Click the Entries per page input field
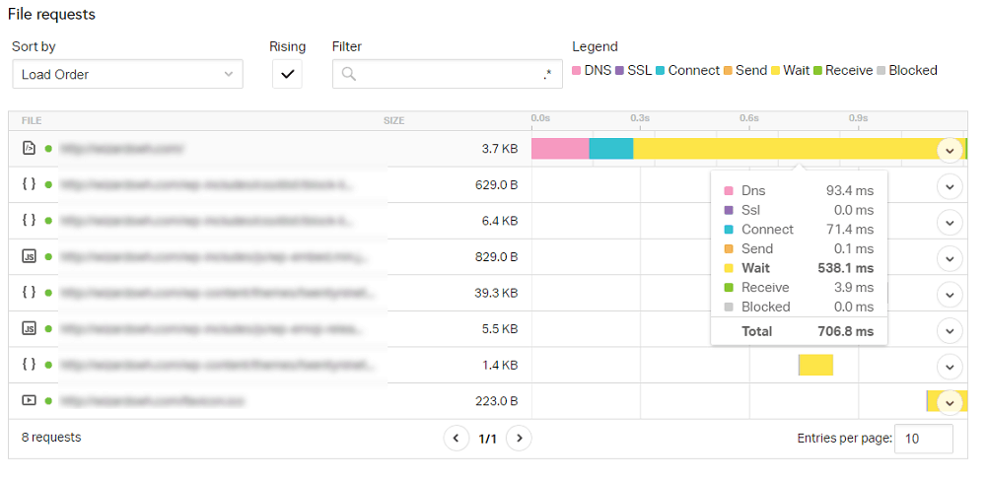This screenshot has width=986, height=481. [924, 439]
